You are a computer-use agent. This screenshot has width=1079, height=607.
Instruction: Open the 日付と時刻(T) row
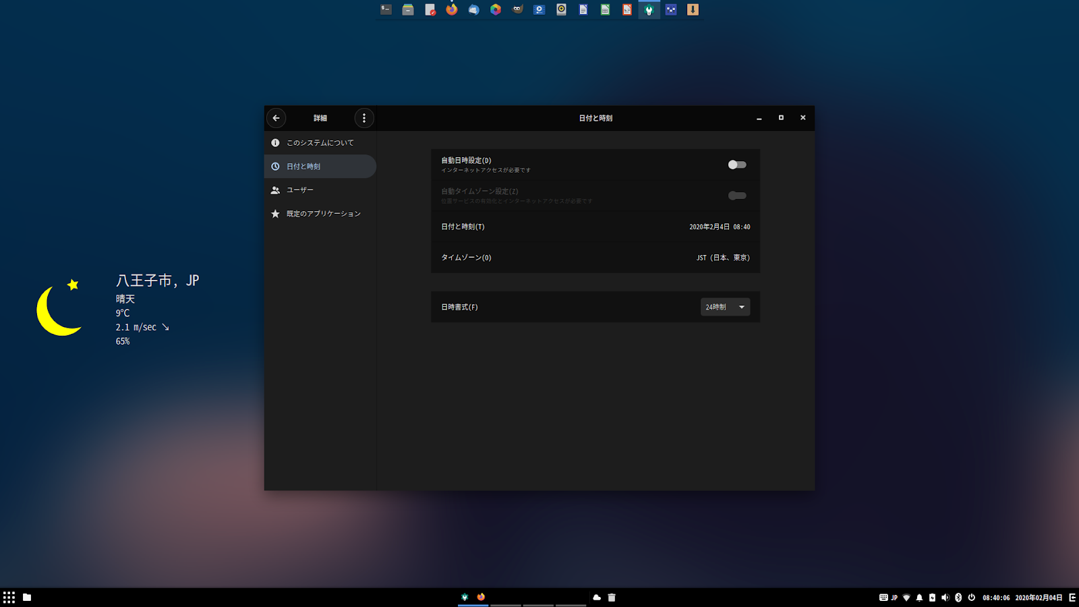point(595,227)
